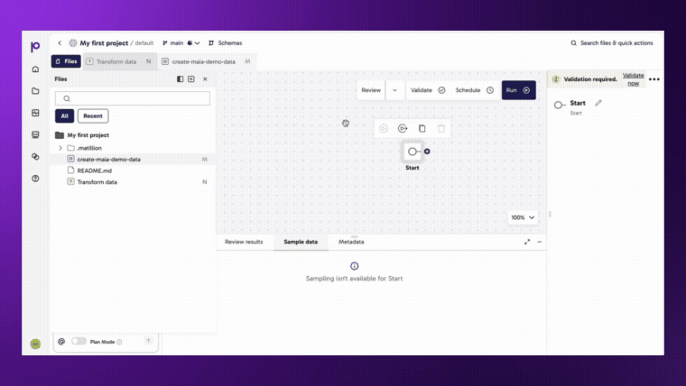Viewport: 686px width, 386px height.
Task: Click the Files panel search field
Action: click(133, 98)
